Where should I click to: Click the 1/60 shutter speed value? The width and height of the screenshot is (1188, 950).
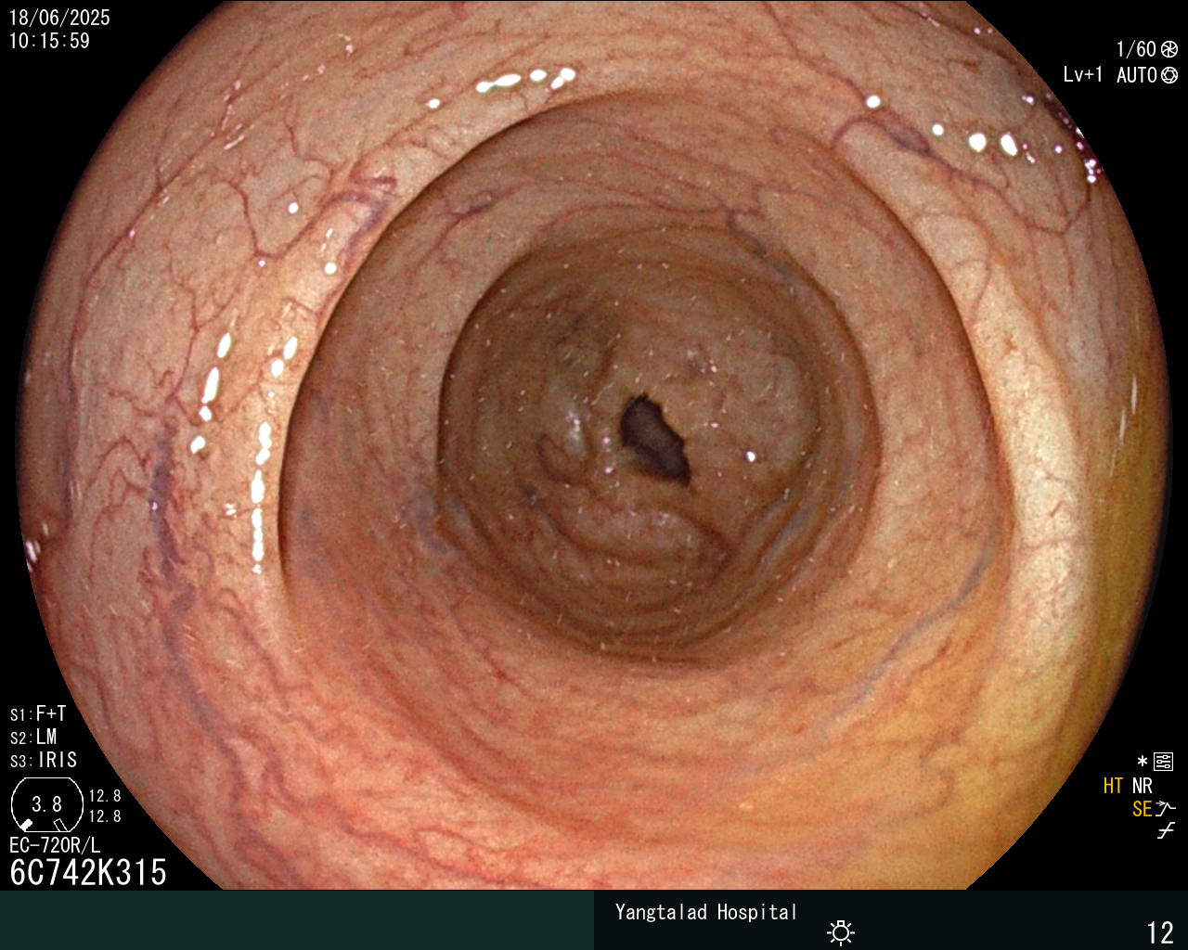[x=1136, y=49]
